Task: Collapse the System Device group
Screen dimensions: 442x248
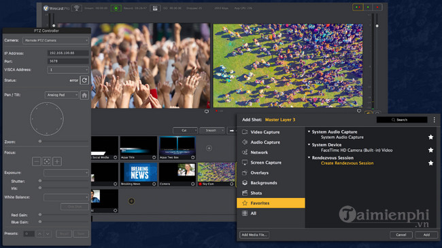Action: (309, 144)
